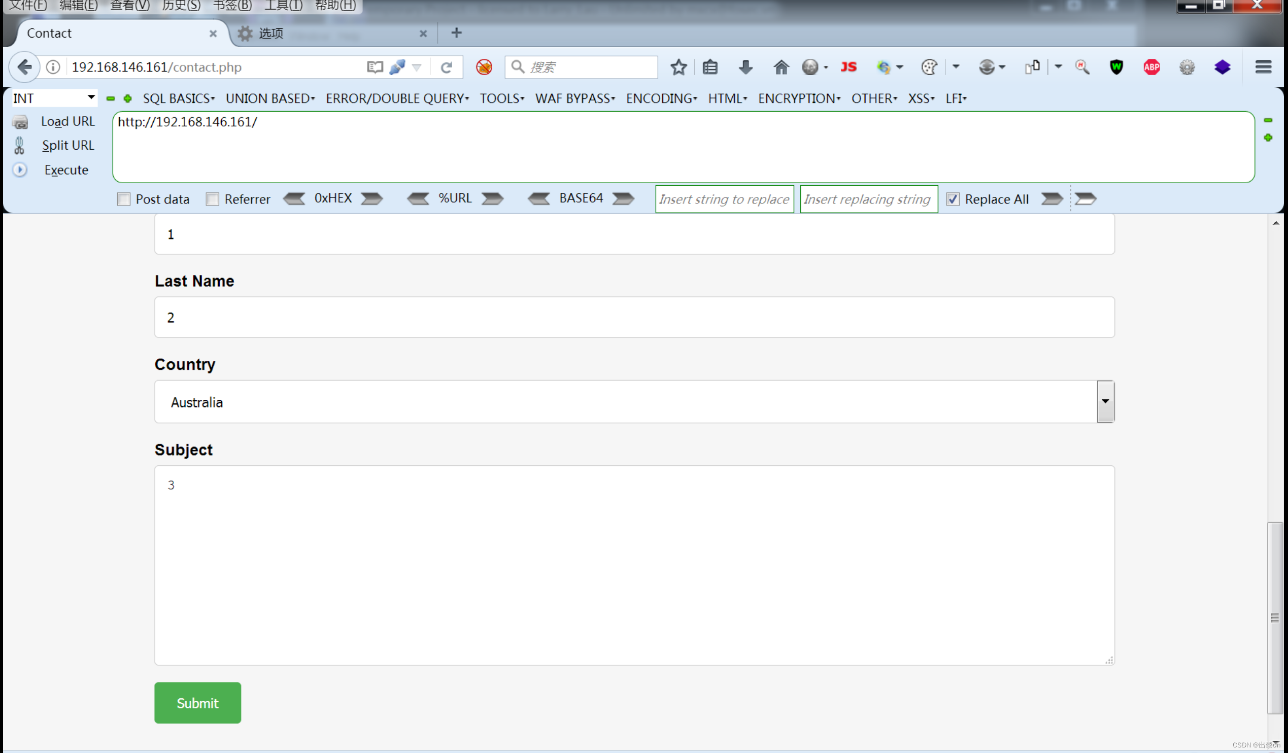Screen dimensions: 1288x753
Task: Open the downloads arrow icon
Action: pyautogui.click(x=745, y=67)
